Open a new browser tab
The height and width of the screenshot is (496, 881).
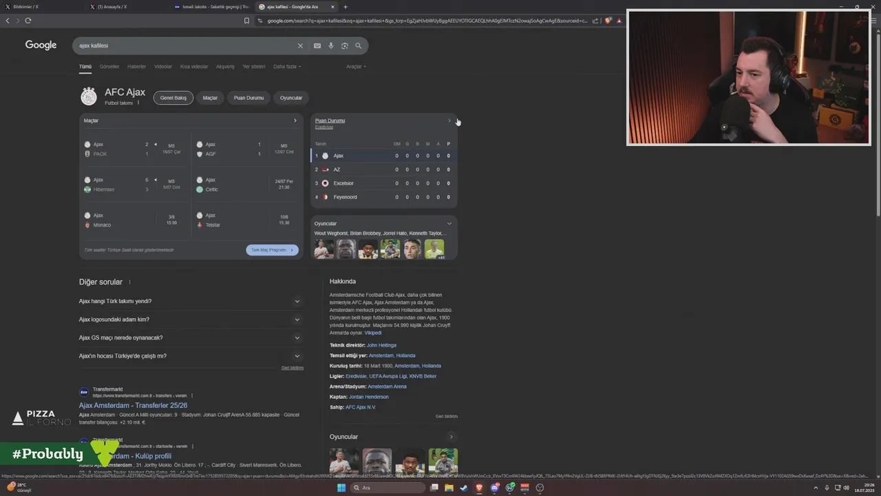[x=346, y=7]
